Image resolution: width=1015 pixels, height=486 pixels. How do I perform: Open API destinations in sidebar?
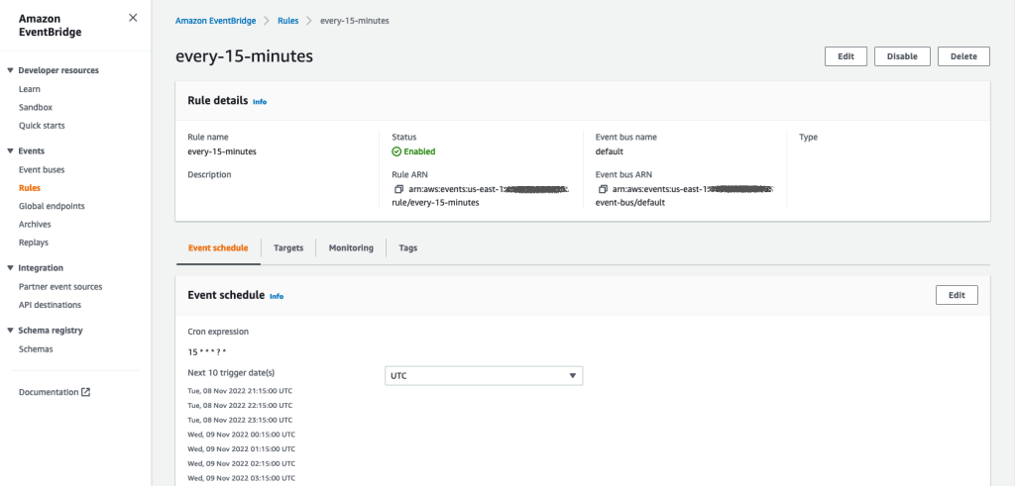point(51,305)
